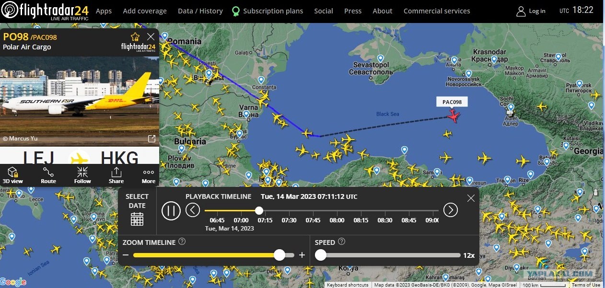Click the PAC098 map label
Image resolution: width=605 pixels, height=288 pixels.
click(452, 102)
